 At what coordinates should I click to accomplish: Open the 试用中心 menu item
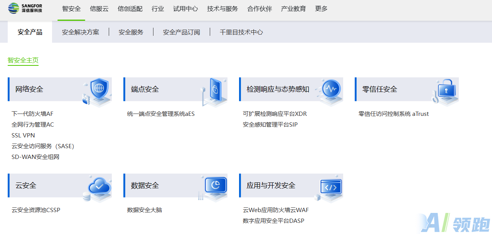point(185,8)
